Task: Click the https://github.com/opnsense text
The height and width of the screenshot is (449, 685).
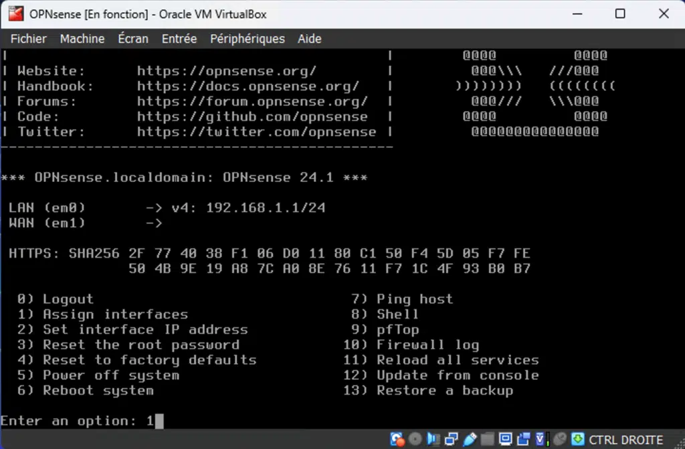Action: click(x=252, y=116)
